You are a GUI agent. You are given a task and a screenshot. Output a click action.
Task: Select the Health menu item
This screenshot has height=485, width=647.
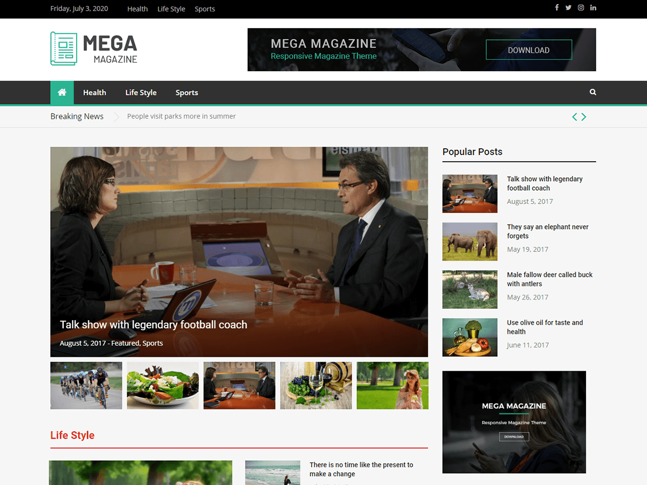click(x=94, y=92)
